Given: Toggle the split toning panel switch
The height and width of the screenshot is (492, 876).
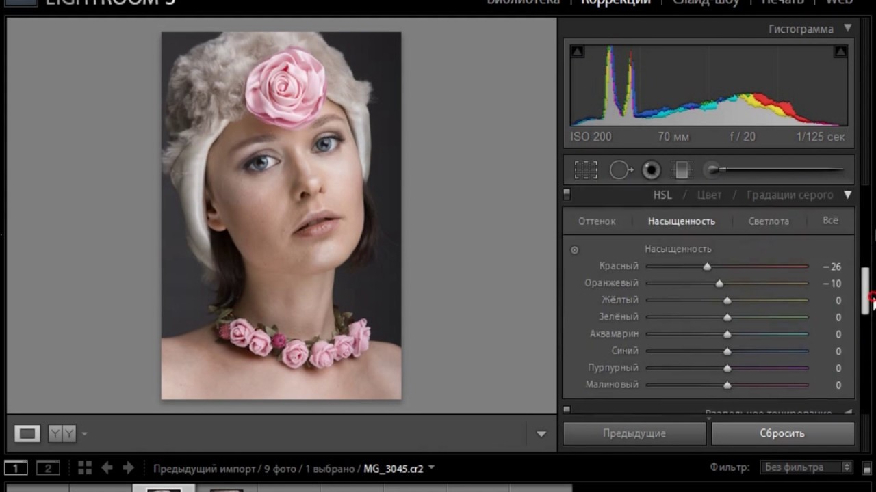Looking at the screenshot, I should (567, 410).
